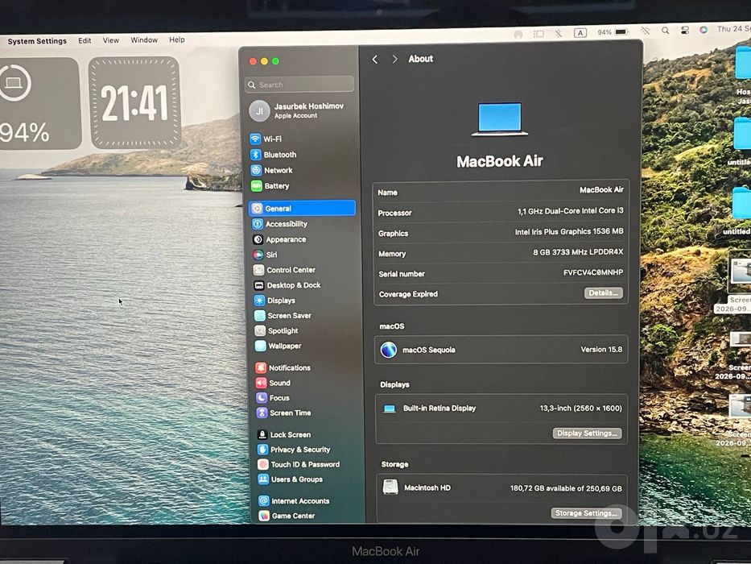Click the Siri icon in menu bar
This screenshot has height=564, width=751.
[x=703, y=30]
